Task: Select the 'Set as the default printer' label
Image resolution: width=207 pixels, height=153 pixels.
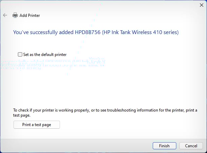Action: pos(45,55)
